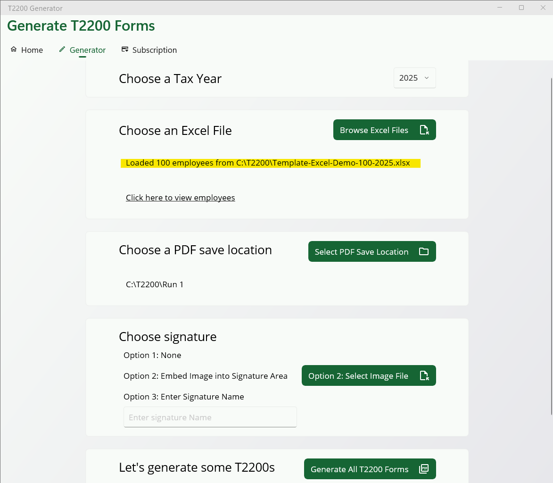Select Option 2: Embed Image into Signature Area
The width and height of the screenshot is (553, 483).
[x=205, y=376]
